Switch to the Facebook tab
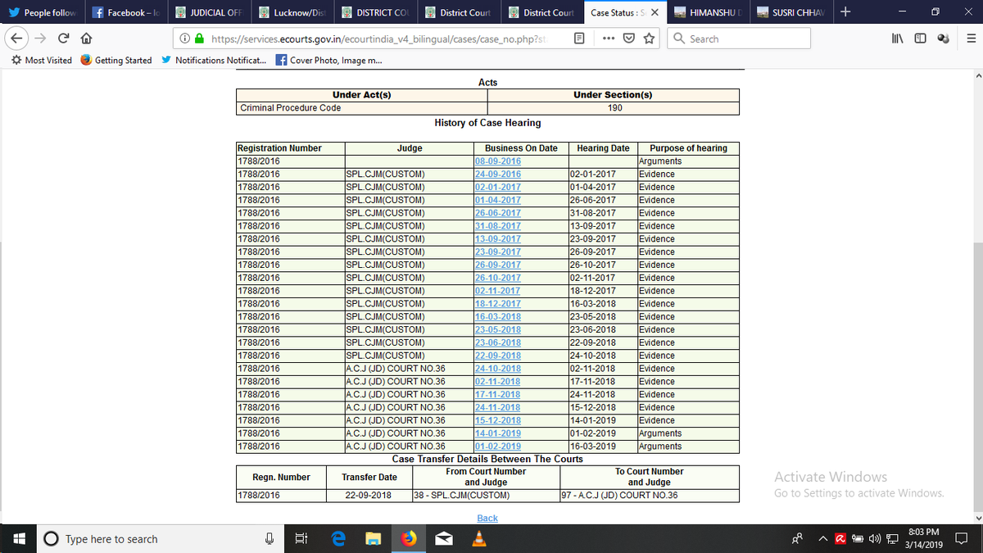Image resolution: width=983 pixels, height=553 pixels. (x=127, y=13)
